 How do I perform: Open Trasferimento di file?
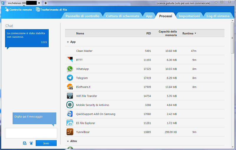click(x=51, y=10)
